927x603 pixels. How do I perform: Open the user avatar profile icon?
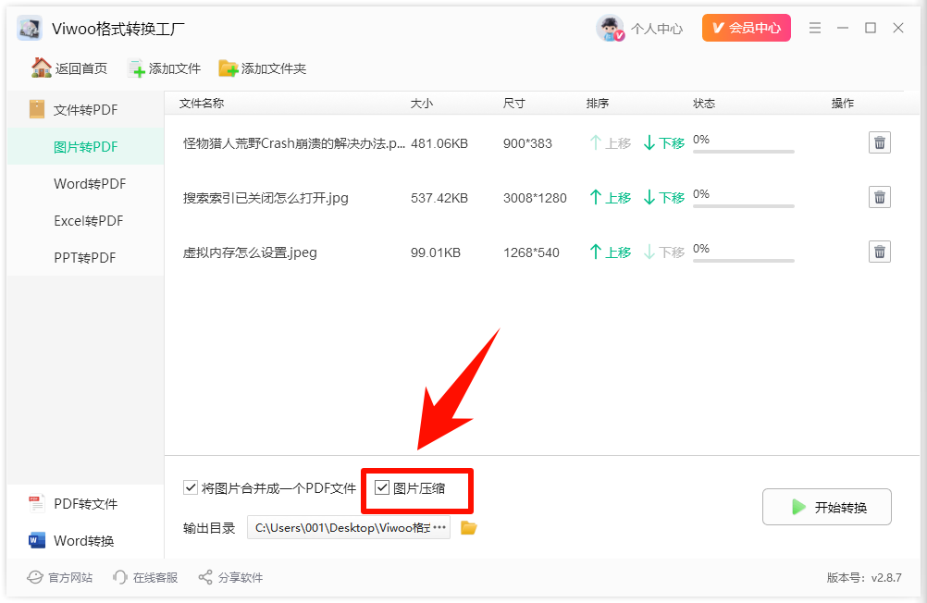point(610,28)
